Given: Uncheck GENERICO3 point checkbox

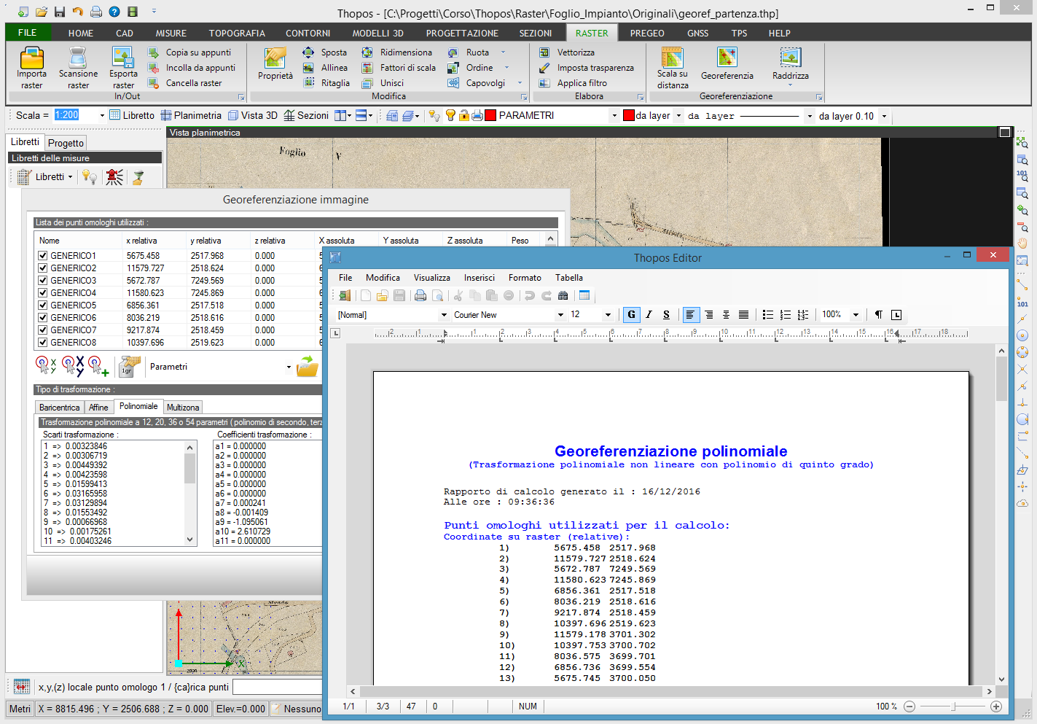Looking at the screenshot, I should tap(43, 281).
